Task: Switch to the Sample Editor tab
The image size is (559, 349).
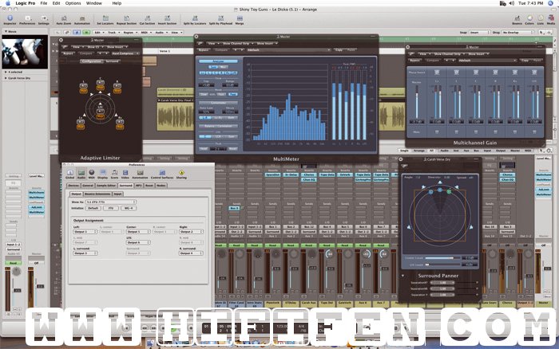Action: pos(106,186)
